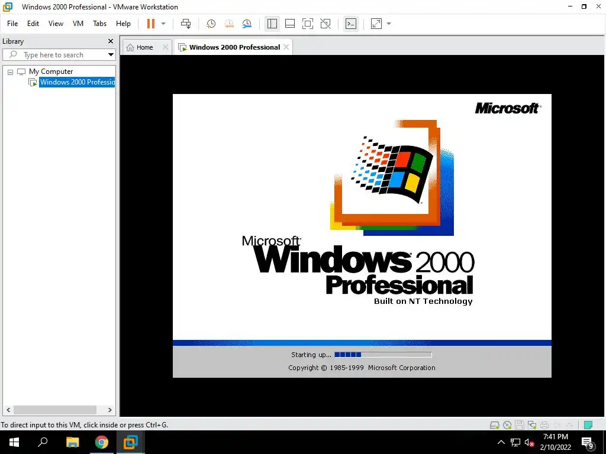Select My Computer in the library
The height and width of the screenshot is (454, 606).
[51, 72]
